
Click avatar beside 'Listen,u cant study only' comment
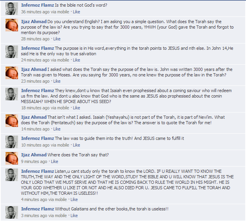click(12, 175)
